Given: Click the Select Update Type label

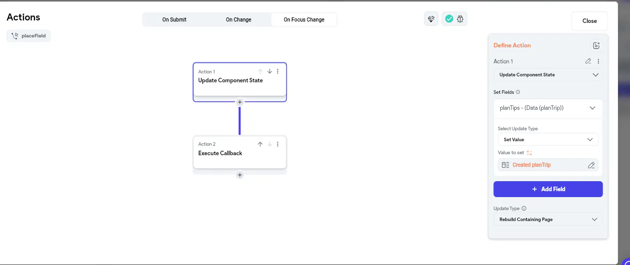Looking at the screenshot, I should point(518,129).
